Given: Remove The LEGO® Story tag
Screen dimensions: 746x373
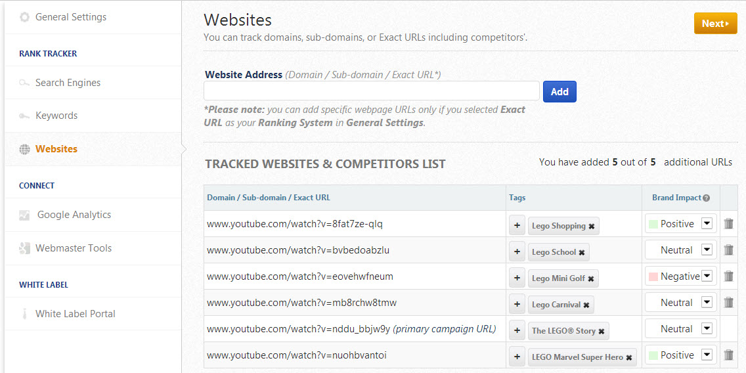Looking at the screenshot, I should point(602,331).
